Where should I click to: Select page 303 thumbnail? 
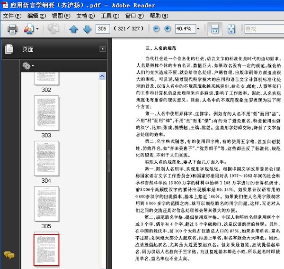tap(46, 113)
